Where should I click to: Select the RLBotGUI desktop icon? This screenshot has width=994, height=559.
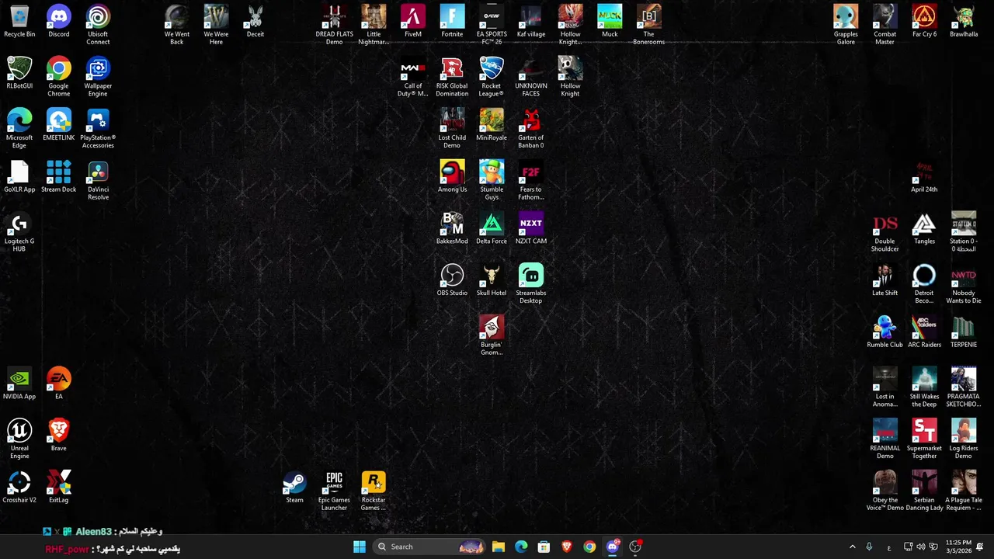(19, 73)
